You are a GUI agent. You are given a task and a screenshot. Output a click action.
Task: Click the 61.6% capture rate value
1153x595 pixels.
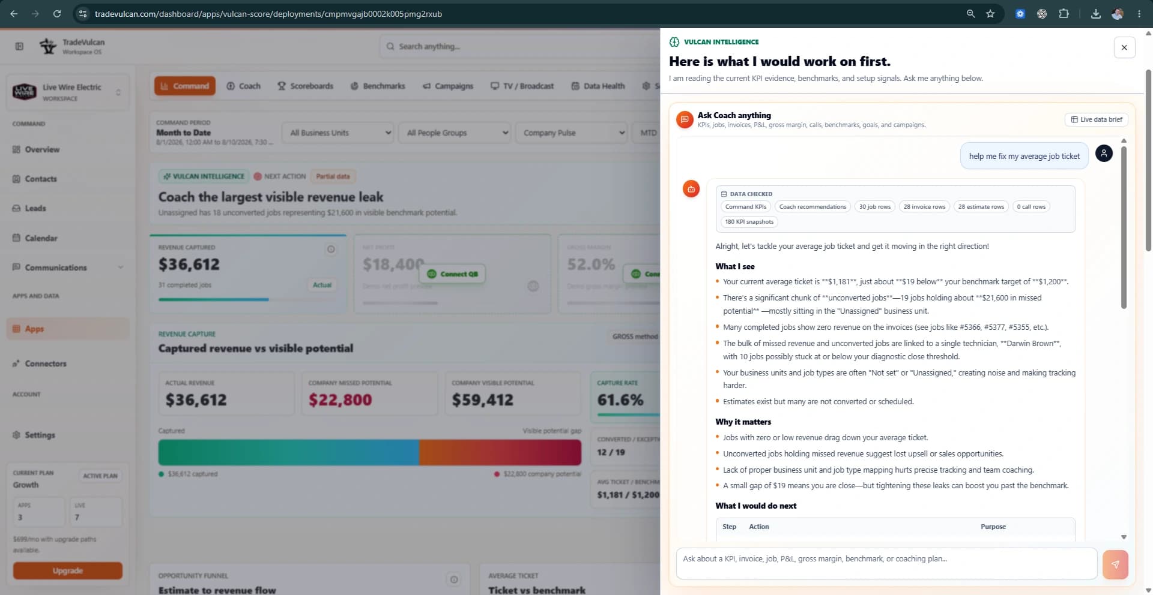click(620, 400)
